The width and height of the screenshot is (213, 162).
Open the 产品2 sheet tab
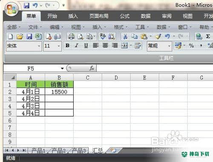coord(59,150)
